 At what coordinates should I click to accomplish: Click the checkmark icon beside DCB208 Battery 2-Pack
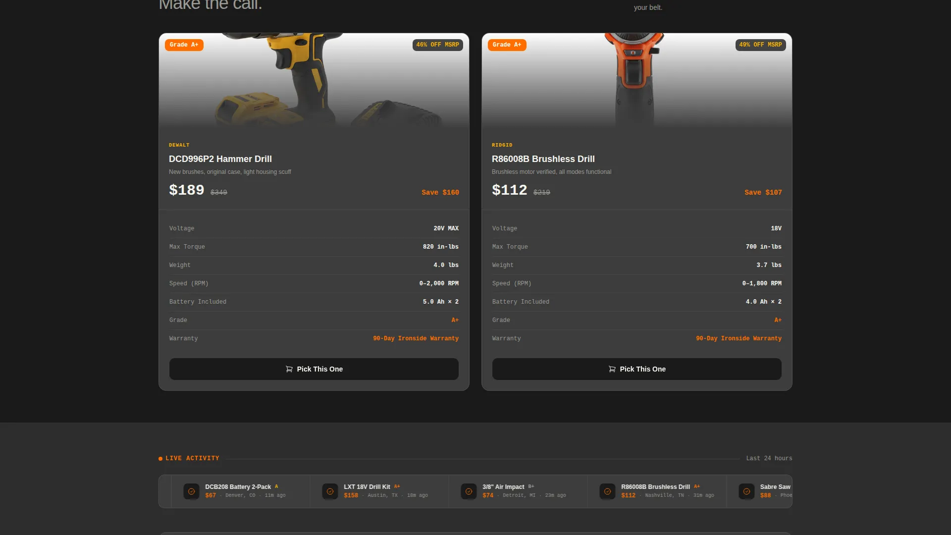tap(191, 491)
